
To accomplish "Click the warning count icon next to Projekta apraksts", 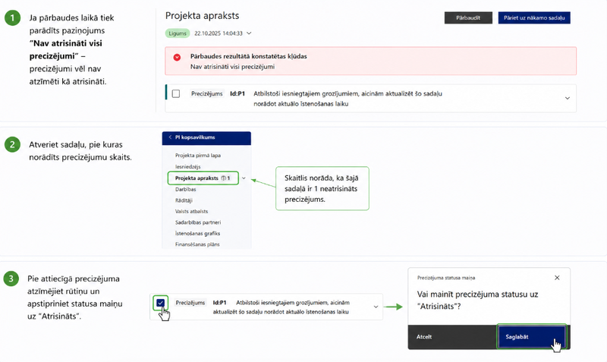I will [223, 178].
